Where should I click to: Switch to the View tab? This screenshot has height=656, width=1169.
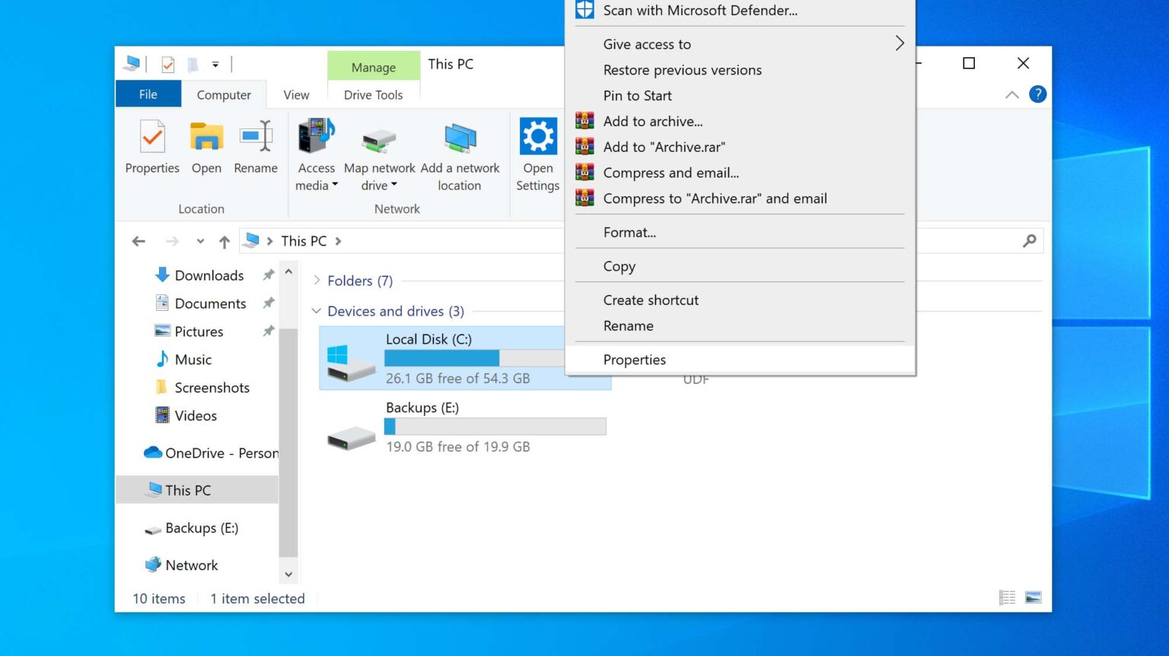296,94
